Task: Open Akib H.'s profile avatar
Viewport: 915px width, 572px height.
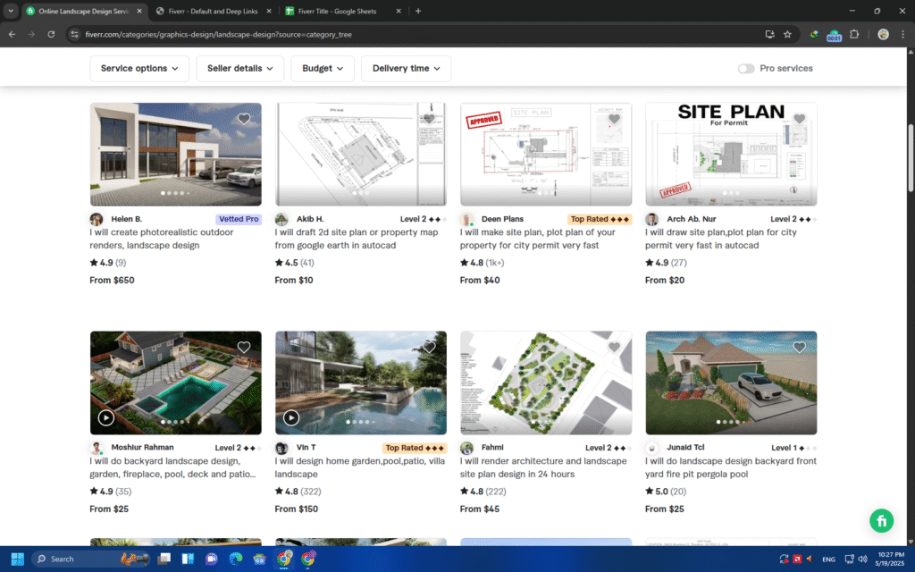Action: pos(281,220)
